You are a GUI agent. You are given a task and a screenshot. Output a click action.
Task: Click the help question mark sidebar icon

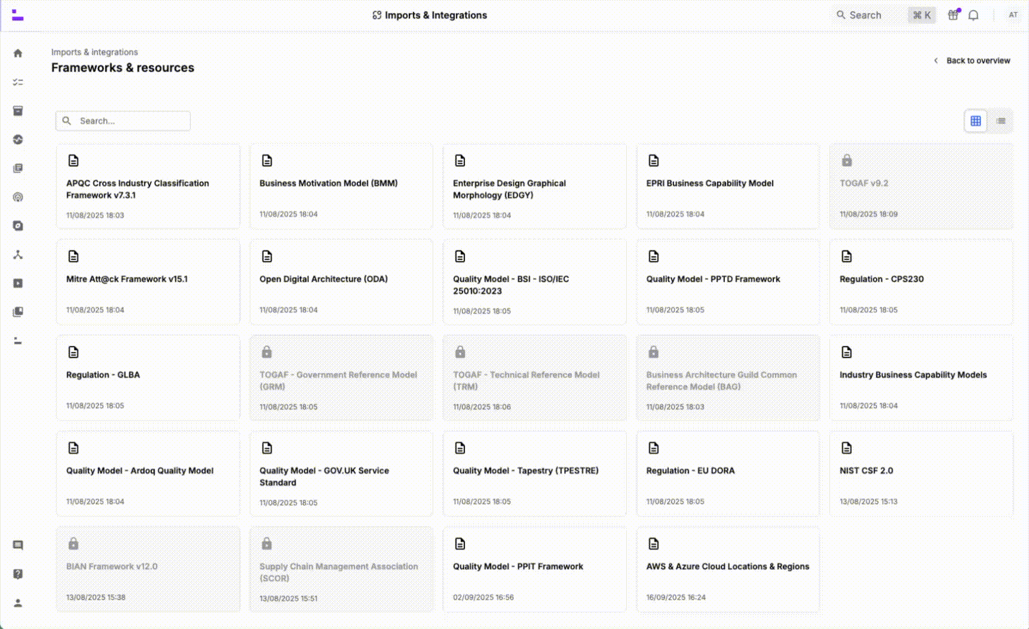pyautogui.click(x=18, y=574)
